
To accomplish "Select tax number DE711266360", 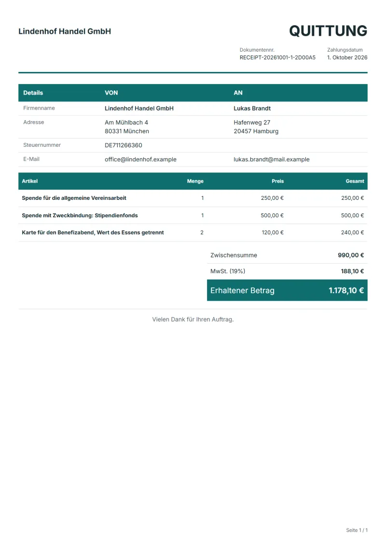I will (x=123, y=145).
